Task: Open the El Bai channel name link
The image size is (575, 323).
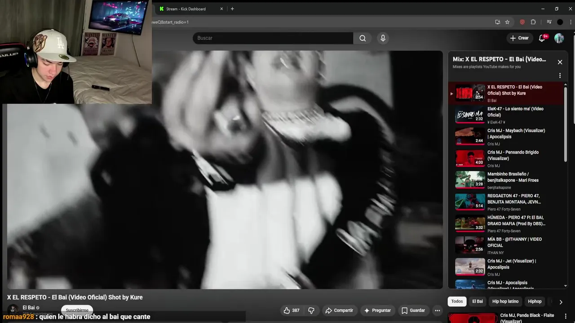Action: [x=29, y=308]
